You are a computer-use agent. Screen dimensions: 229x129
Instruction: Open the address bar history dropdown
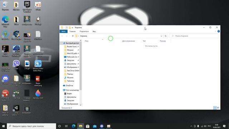point(161,36)
